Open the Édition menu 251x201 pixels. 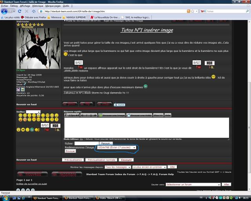pyautogui.click(x=14, y=6)
